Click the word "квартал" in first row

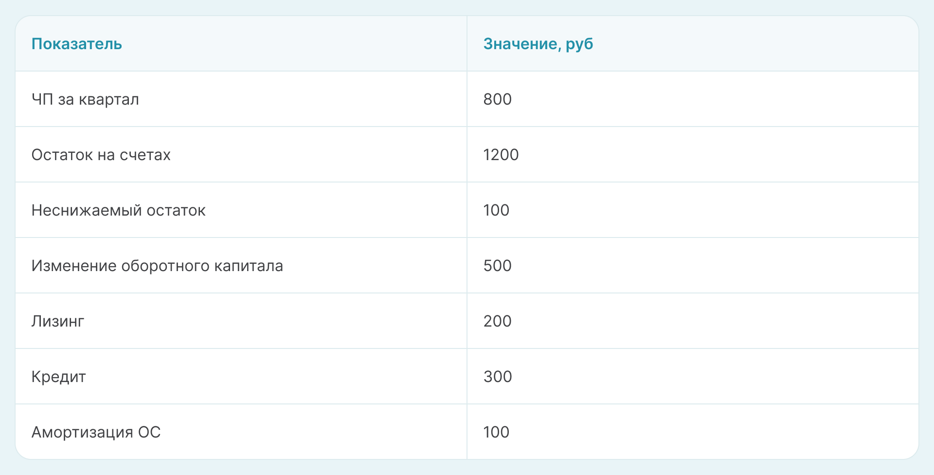(109, 99)
